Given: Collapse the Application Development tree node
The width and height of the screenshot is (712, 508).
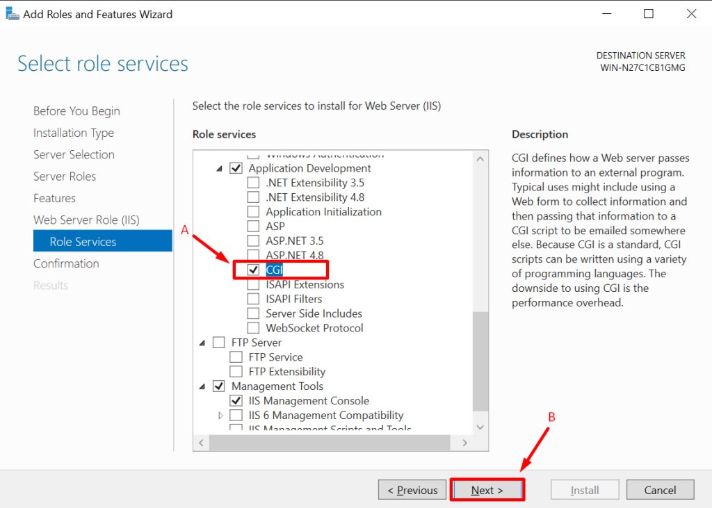Looking at the screenshot, I should [220, 168].
